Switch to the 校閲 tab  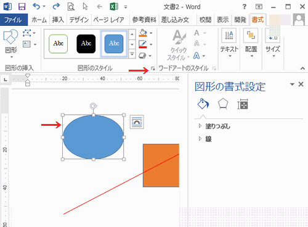pos(205,20)
